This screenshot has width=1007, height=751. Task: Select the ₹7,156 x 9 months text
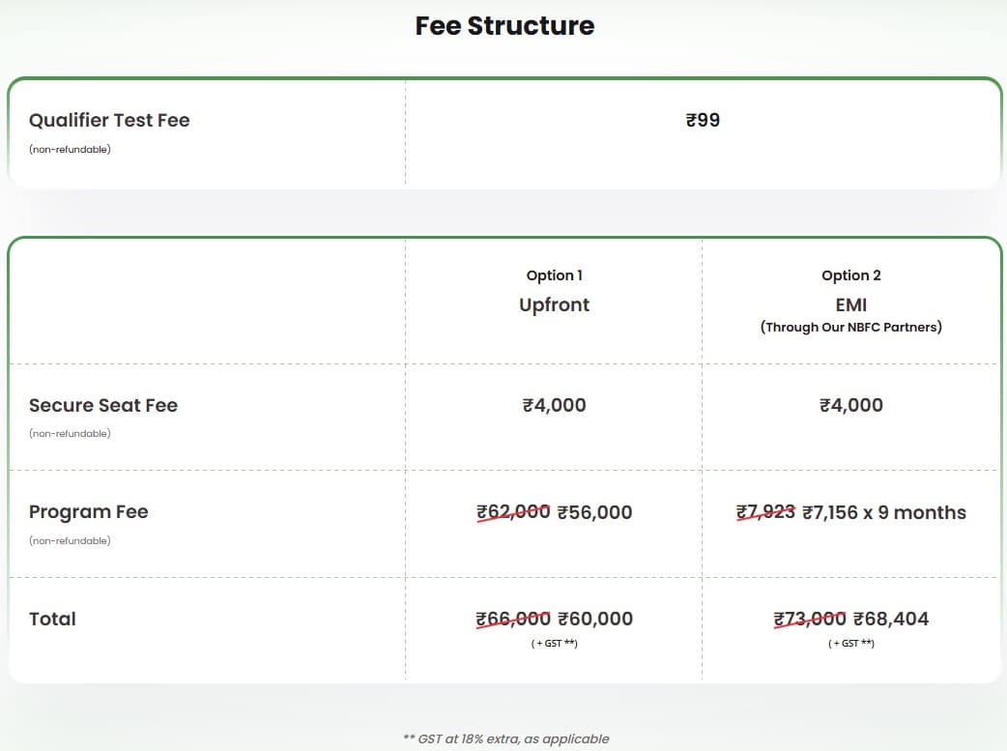click(x=883, y=512)
